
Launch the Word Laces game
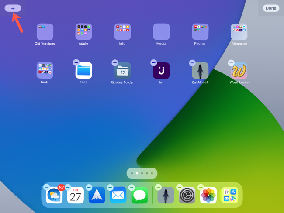239,71
